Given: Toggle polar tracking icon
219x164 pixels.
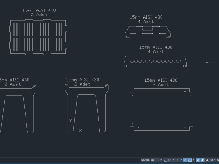Looking at the screenshot, I should coord(170,160).
